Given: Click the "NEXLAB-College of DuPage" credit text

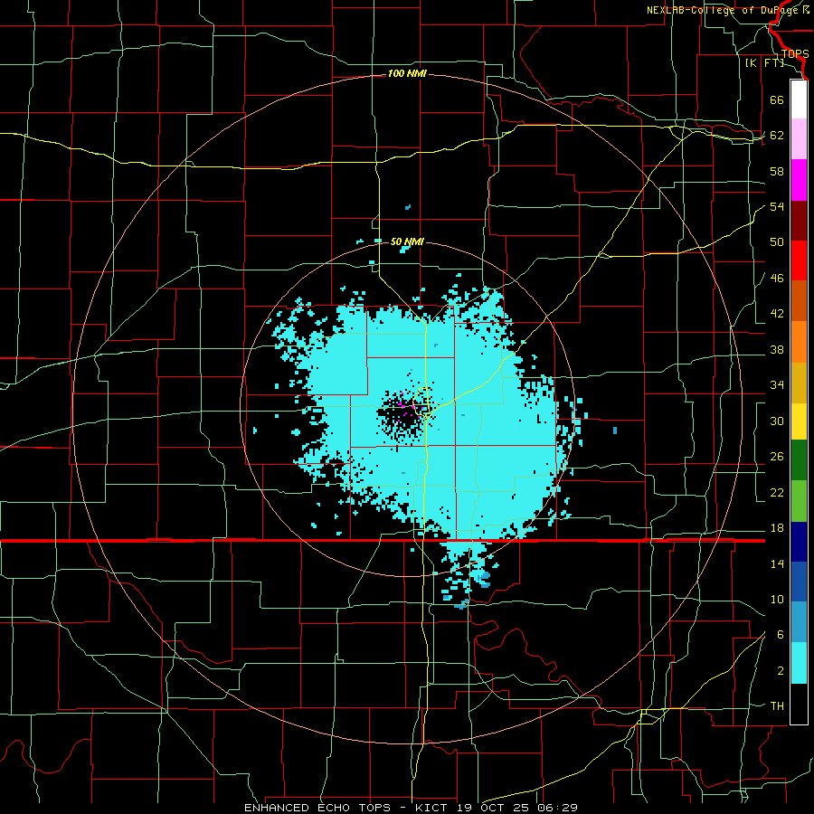Looking at the screenshot, I should pyautogui.click(x=724, y=10).
